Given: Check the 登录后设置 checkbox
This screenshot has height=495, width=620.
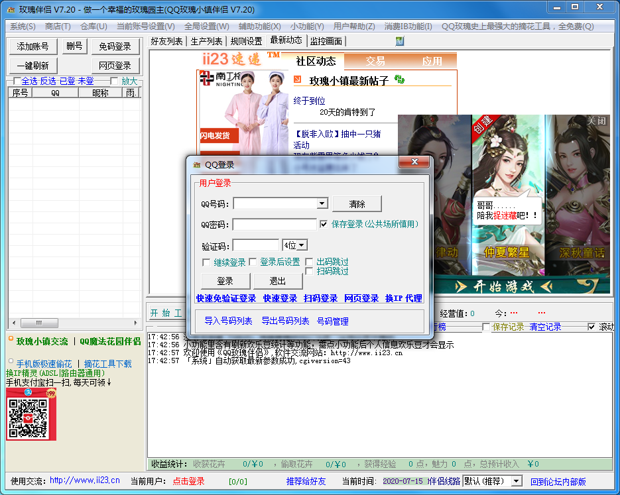Looking at the screenshot, I should (x=253, y=262).
